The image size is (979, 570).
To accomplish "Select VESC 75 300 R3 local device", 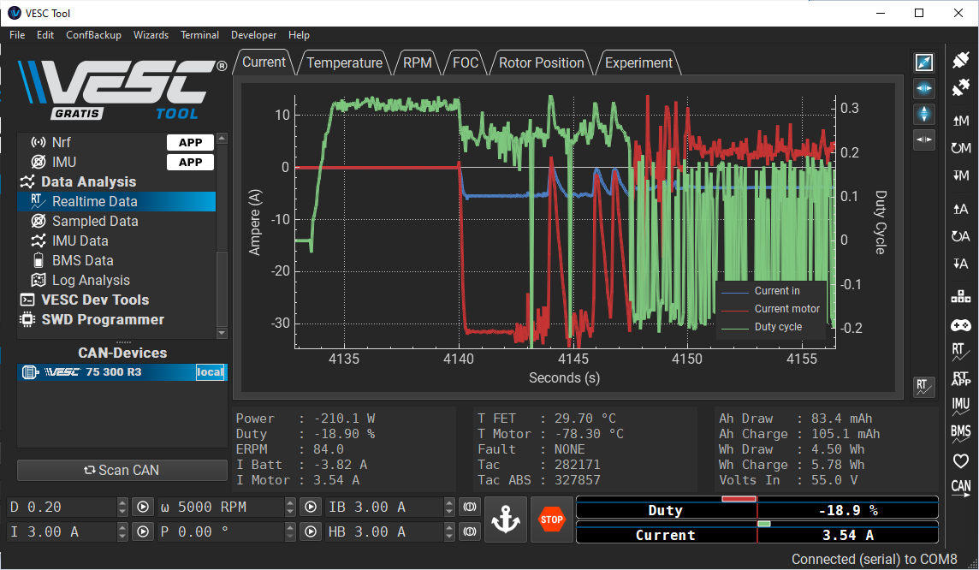I will tap(122, 372).
